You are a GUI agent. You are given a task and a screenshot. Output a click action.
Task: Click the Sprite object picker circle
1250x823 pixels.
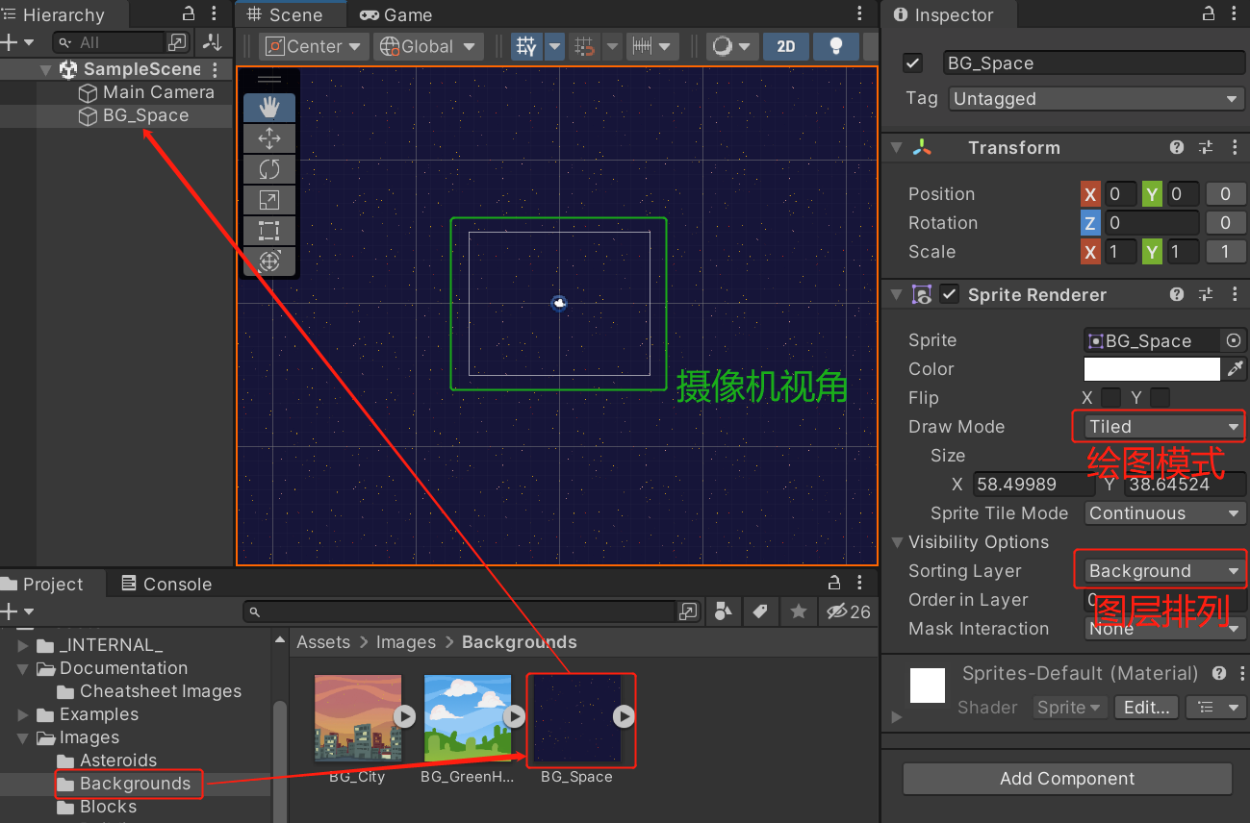pyautogui.click(x=1234, y=340)
